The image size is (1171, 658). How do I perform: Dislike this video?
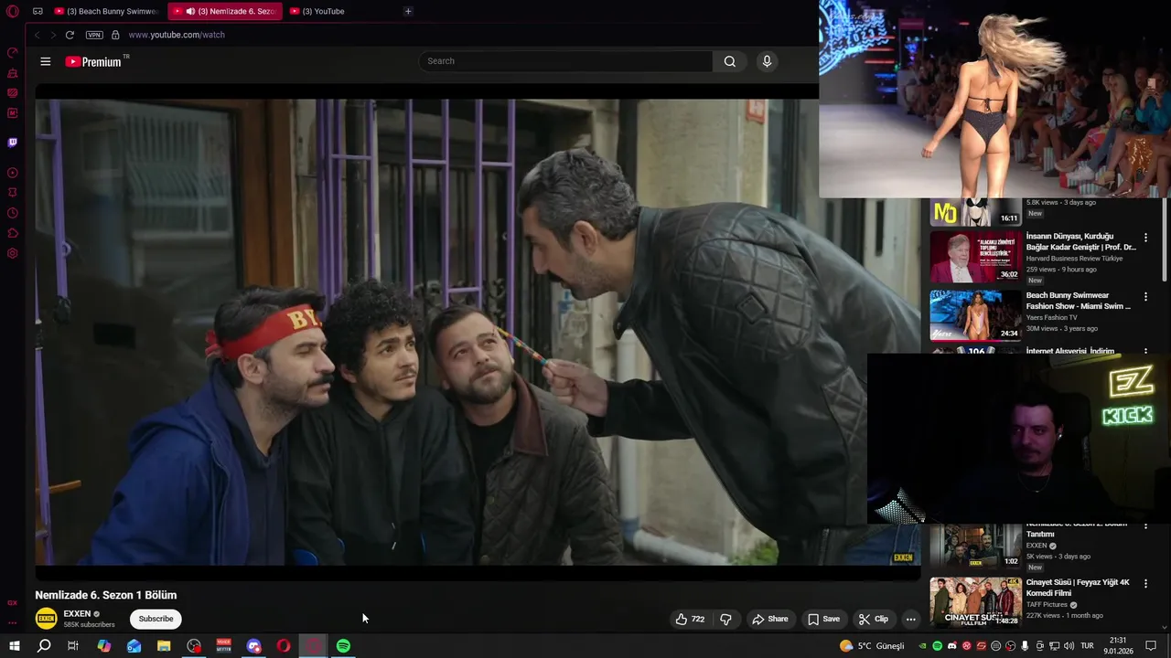[725, 619]
